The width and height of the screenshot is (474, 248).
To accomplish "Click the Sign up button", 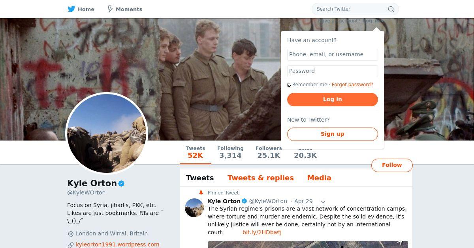I will pyautogui.click(x=332, y=134).
